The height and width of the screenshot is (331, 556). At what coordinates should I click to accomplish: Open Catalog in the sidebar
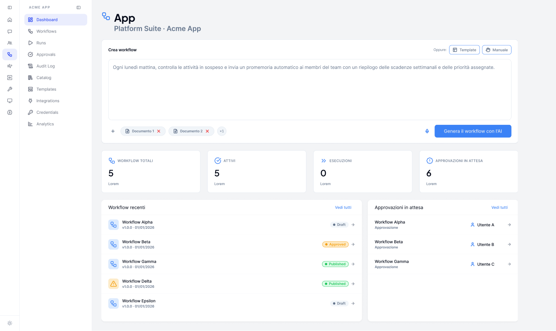[x=56, y=77]
